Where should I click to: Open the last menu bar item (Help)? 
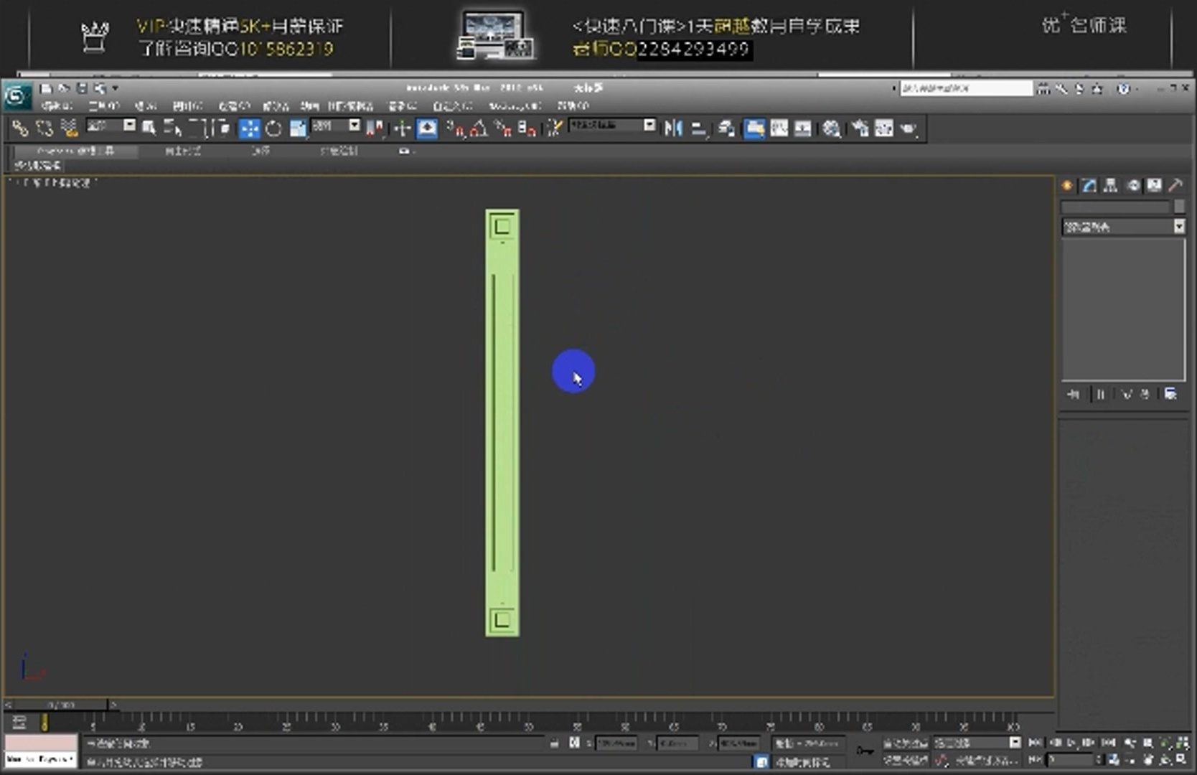coord(573,105)
